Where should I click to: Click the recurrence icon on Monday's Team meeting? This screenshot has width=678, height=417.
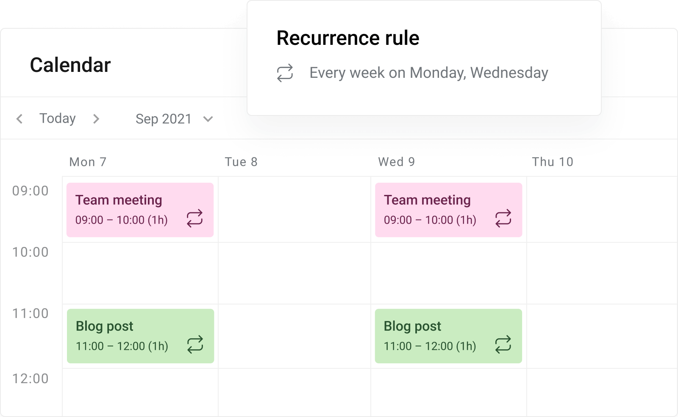pyautogui.click(x=195, y=219)
